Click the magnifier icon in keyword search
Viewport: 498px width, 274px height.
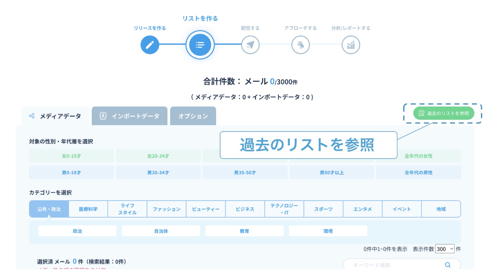click(x=447, y=265)
